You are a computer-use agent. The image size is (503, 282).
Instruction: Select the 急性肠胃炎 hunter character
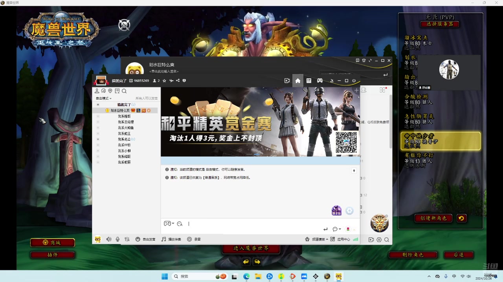tap(440, 121)
